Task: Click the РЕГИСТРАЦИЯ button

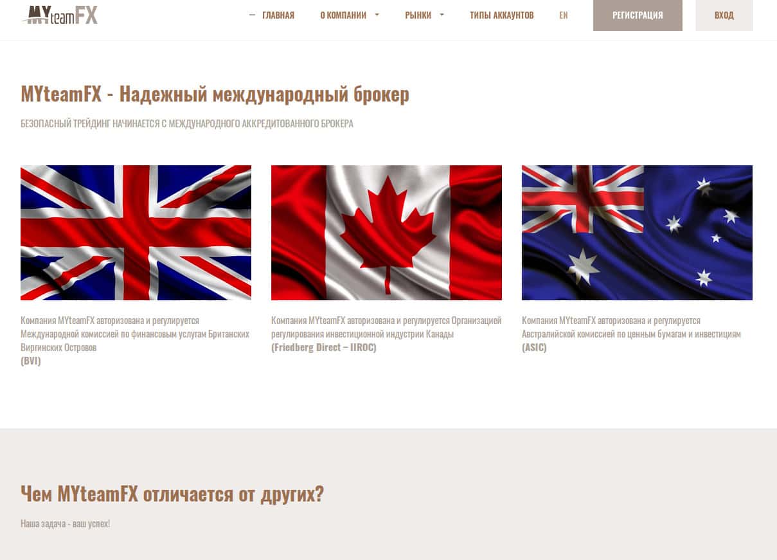Action: pyautogui.click(x=638, y=15)
